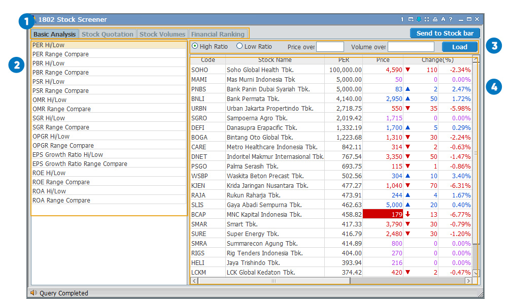Select PBR Hi/Low in analysis list
Image resolution: width=511 pixels, height=299 pixels.
pyautogui.click(x=48, y=63)
